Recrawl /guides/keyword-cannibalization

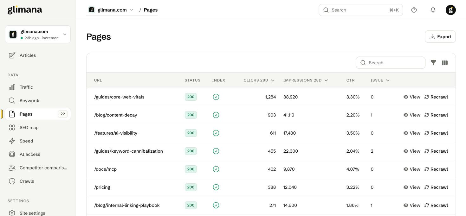pyautogui.click(x=436, y=151)
